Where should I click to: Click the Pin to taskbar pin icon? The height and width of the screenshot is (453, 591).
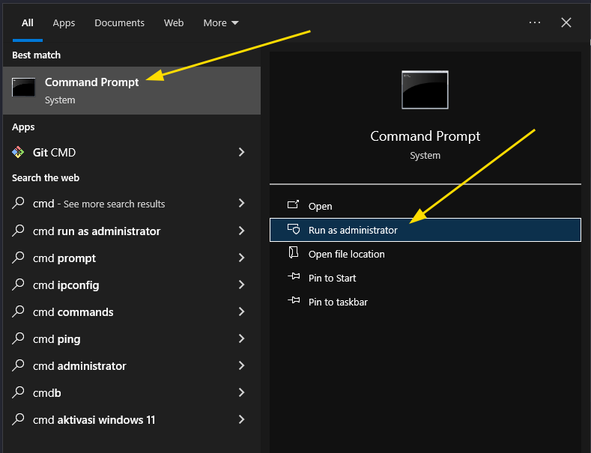point(294,300)
